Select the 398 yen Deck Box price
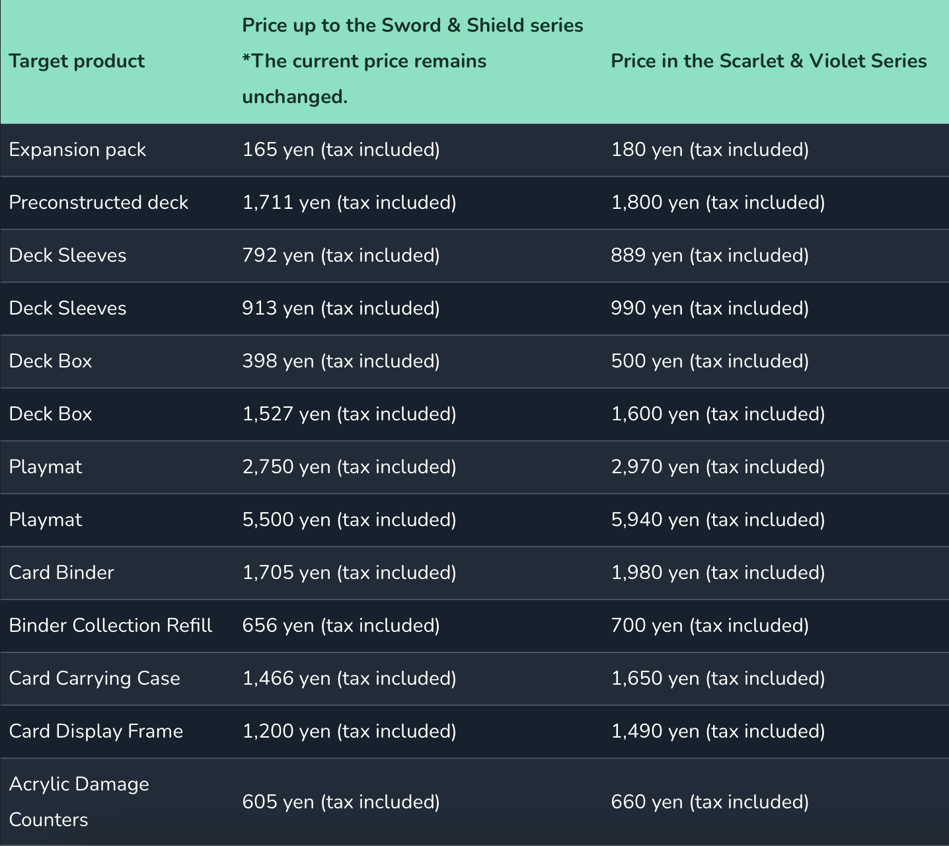Viewport: 949px width, 846px height. click(340, 361)
